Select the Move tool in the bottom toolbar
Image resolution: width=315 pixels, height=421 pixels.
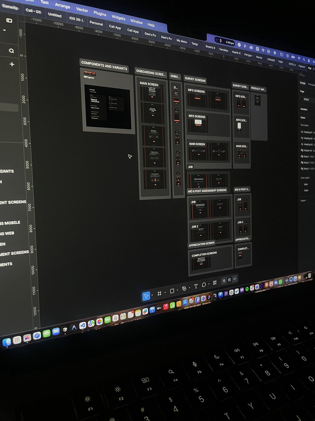pos(146,296)
